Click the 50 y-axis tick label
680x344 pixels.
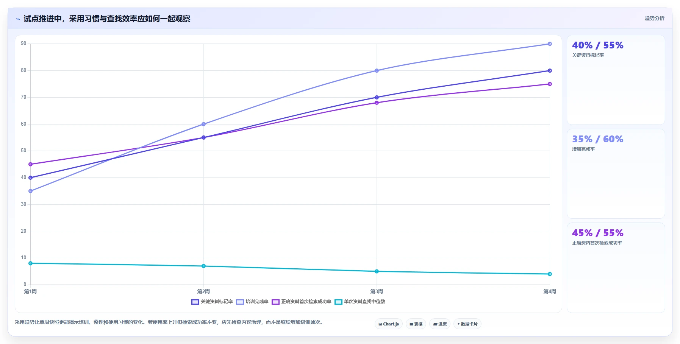click(x=23, y=151)
